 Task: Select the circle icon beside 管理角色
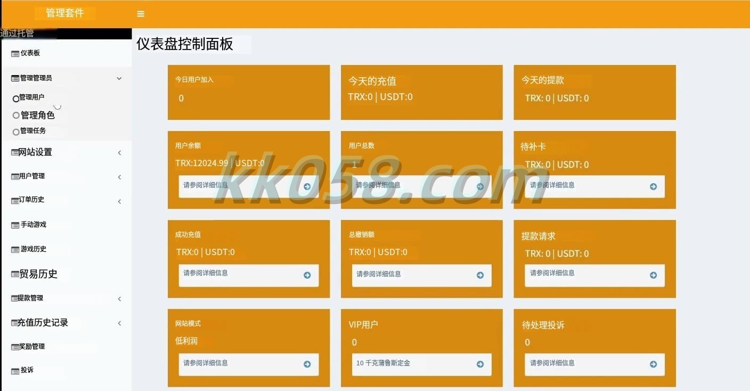[16, 115]
